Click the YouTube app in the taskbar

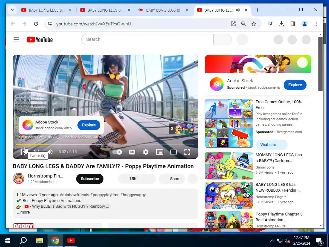(x=71, y=241)
